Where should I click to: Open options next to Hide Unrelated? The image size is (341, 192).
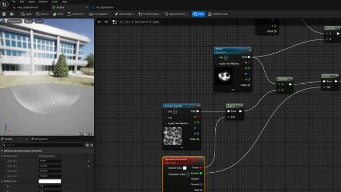(188, 14)
